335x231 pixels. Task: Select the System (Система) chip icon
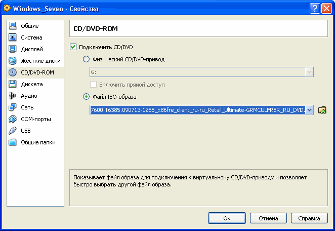click(x=13, y=37)
